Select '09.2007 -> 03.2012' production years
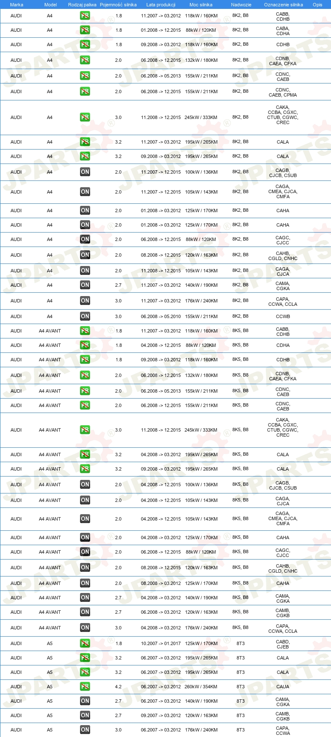Screen dimensions: 331x737 point(161,715)
